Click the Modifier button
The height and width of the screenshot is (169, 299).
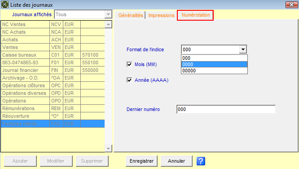56,161
